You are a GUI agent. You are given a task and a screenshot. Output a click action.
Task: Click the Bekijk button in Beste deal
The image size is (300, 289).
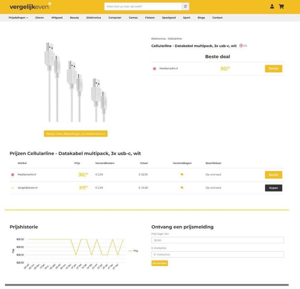[x=274, y=69]
